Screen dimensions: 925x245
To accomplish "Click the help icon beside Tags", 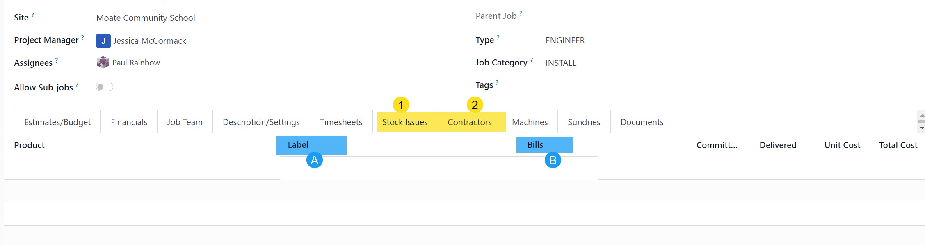I will pos(497,82).
